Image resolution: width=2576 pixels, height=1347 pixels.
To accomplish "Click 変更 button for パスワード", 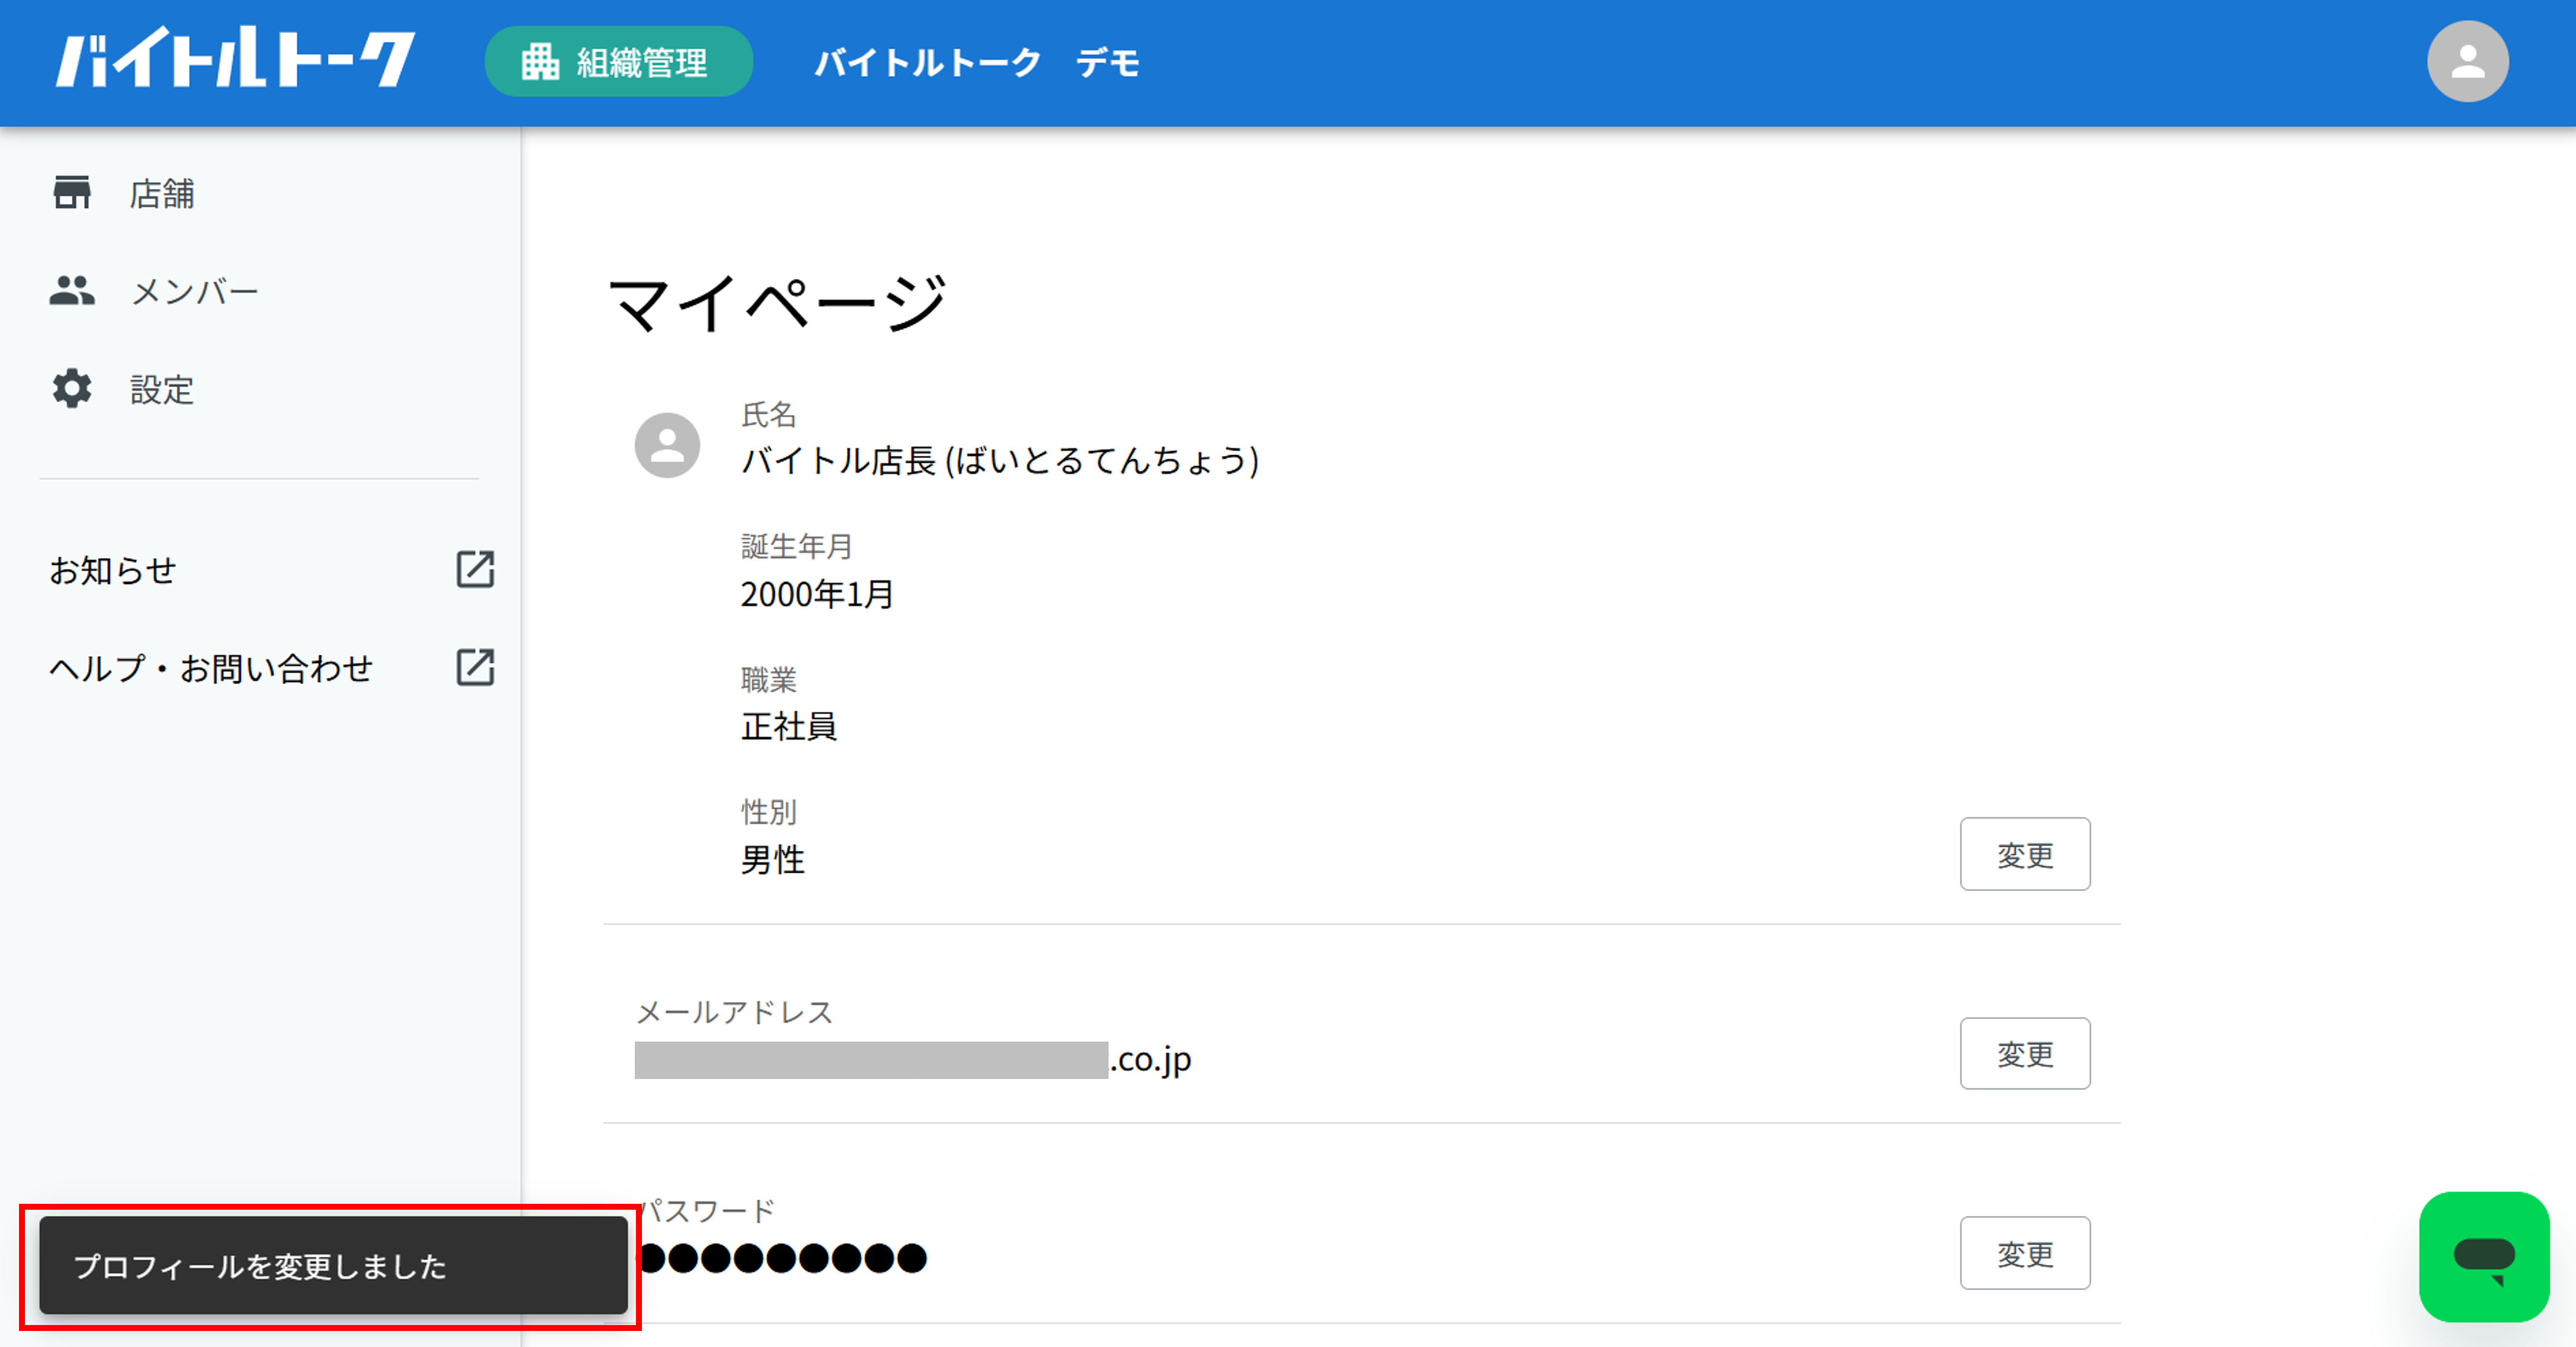I will click(2025, 1254).
